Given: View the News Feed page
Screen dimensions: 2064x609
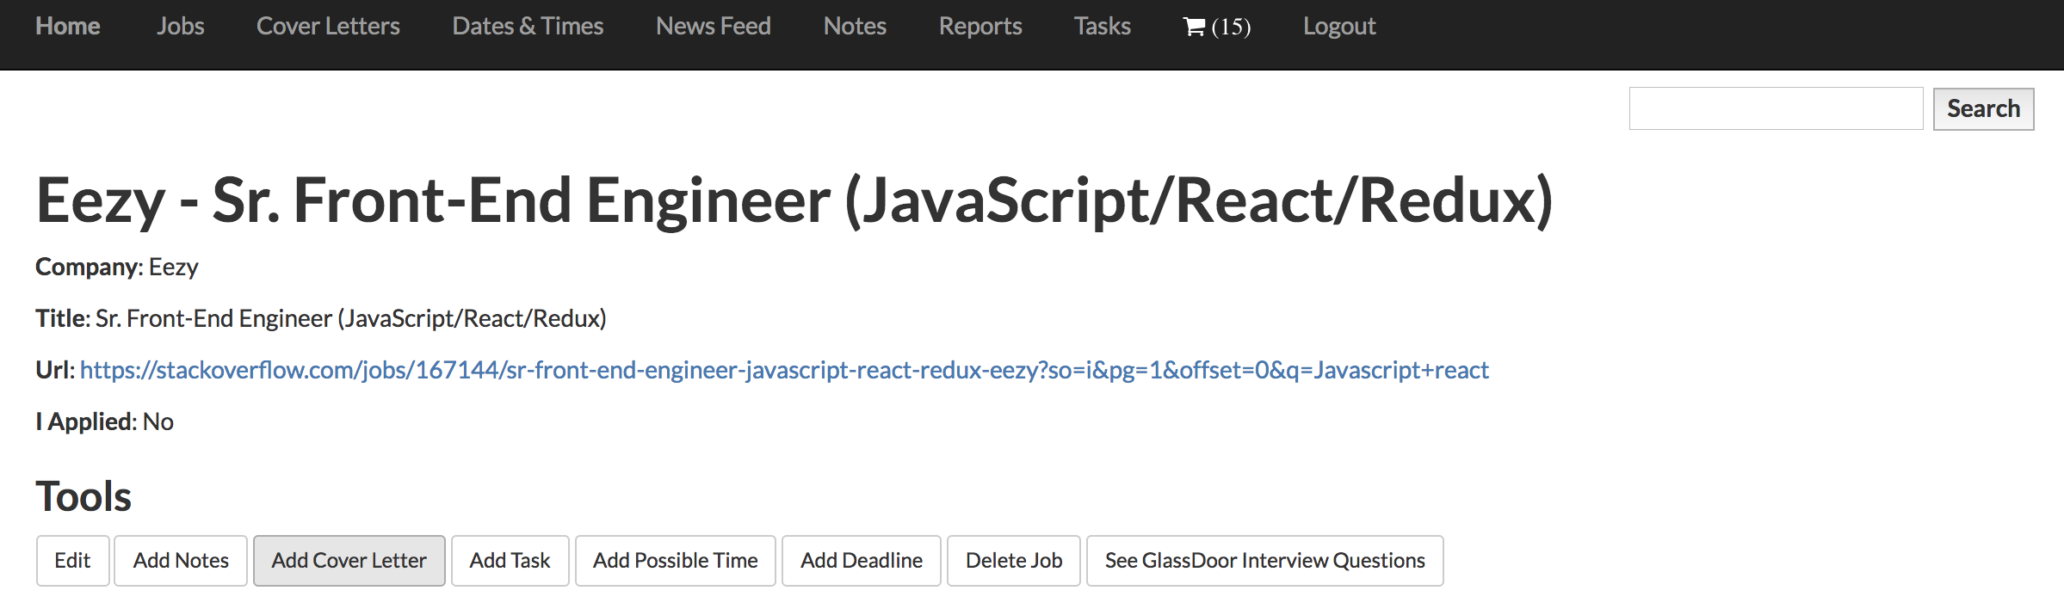Looking at the screenshot, I should [714, 27].
